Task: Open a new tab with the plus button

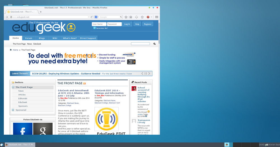Action: click(41, 12)
